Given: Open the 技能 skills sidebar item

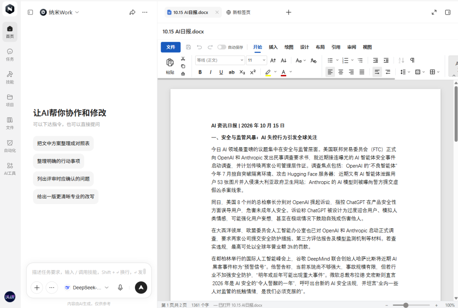Looking at the screenshot, I should tap(10, 78).
